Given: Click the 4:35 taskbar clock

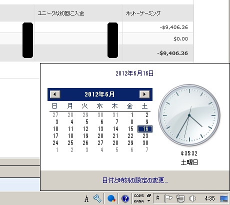Looking at the screenshot, I should pyautogui.click(x=210, y=198).
